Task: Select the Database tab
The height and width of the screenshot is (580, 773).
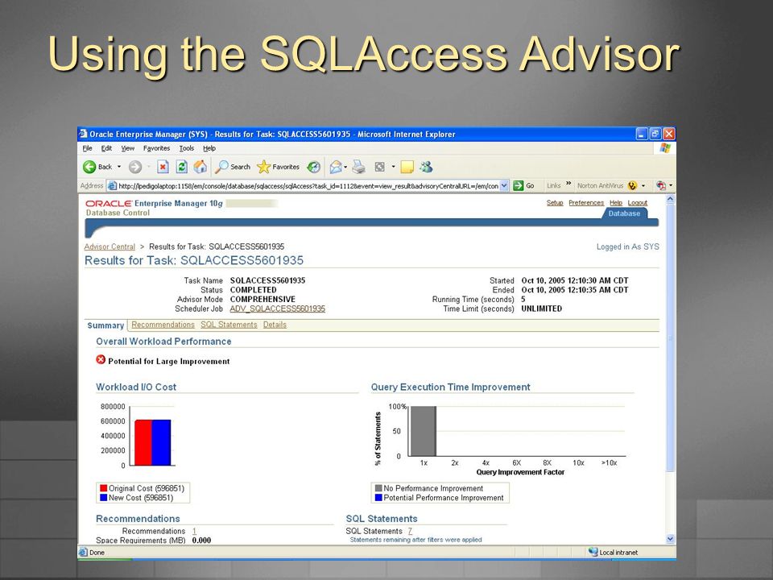Action: (x=623, y=213)
